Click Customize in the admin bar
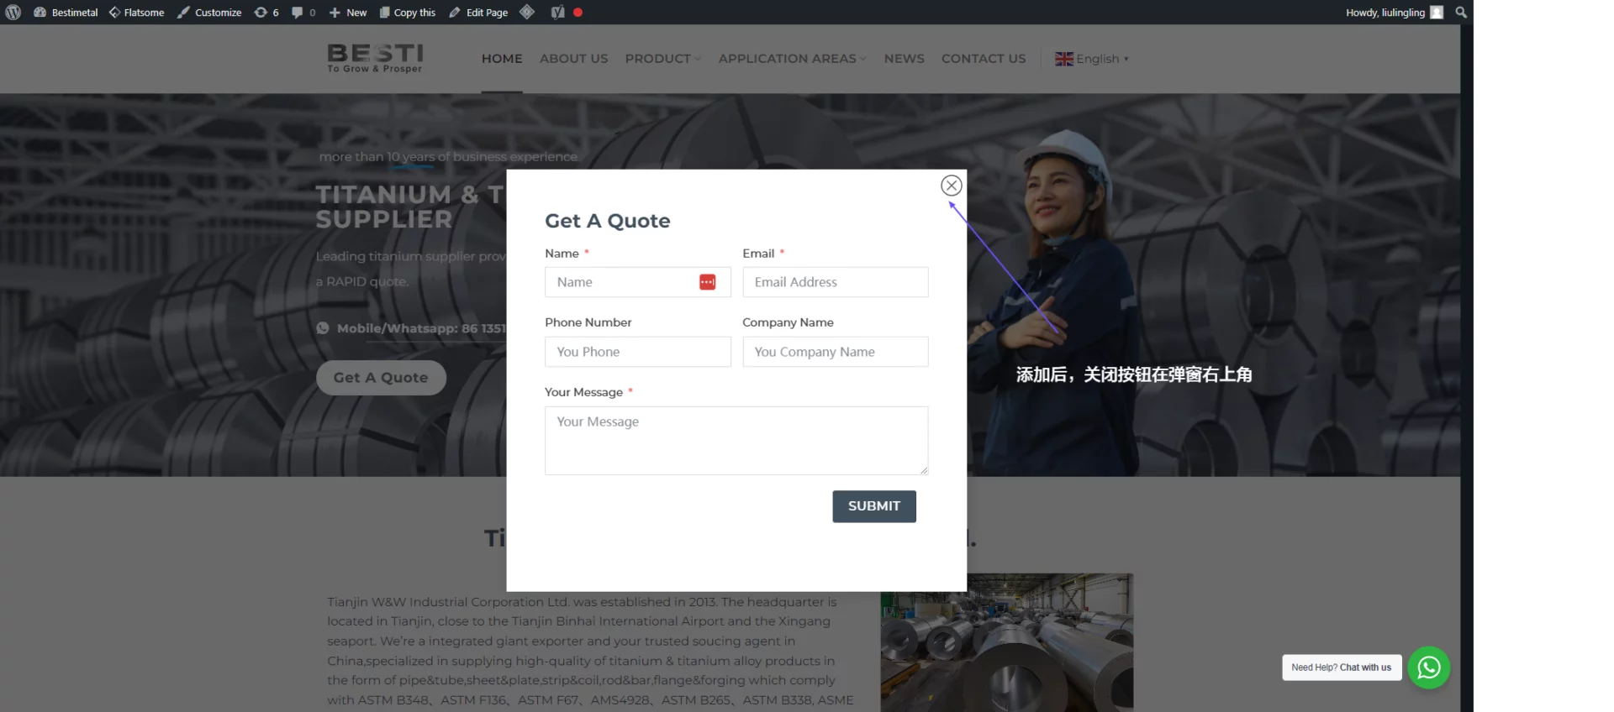This screenshot has width=1614, height=712. (209, 13)
